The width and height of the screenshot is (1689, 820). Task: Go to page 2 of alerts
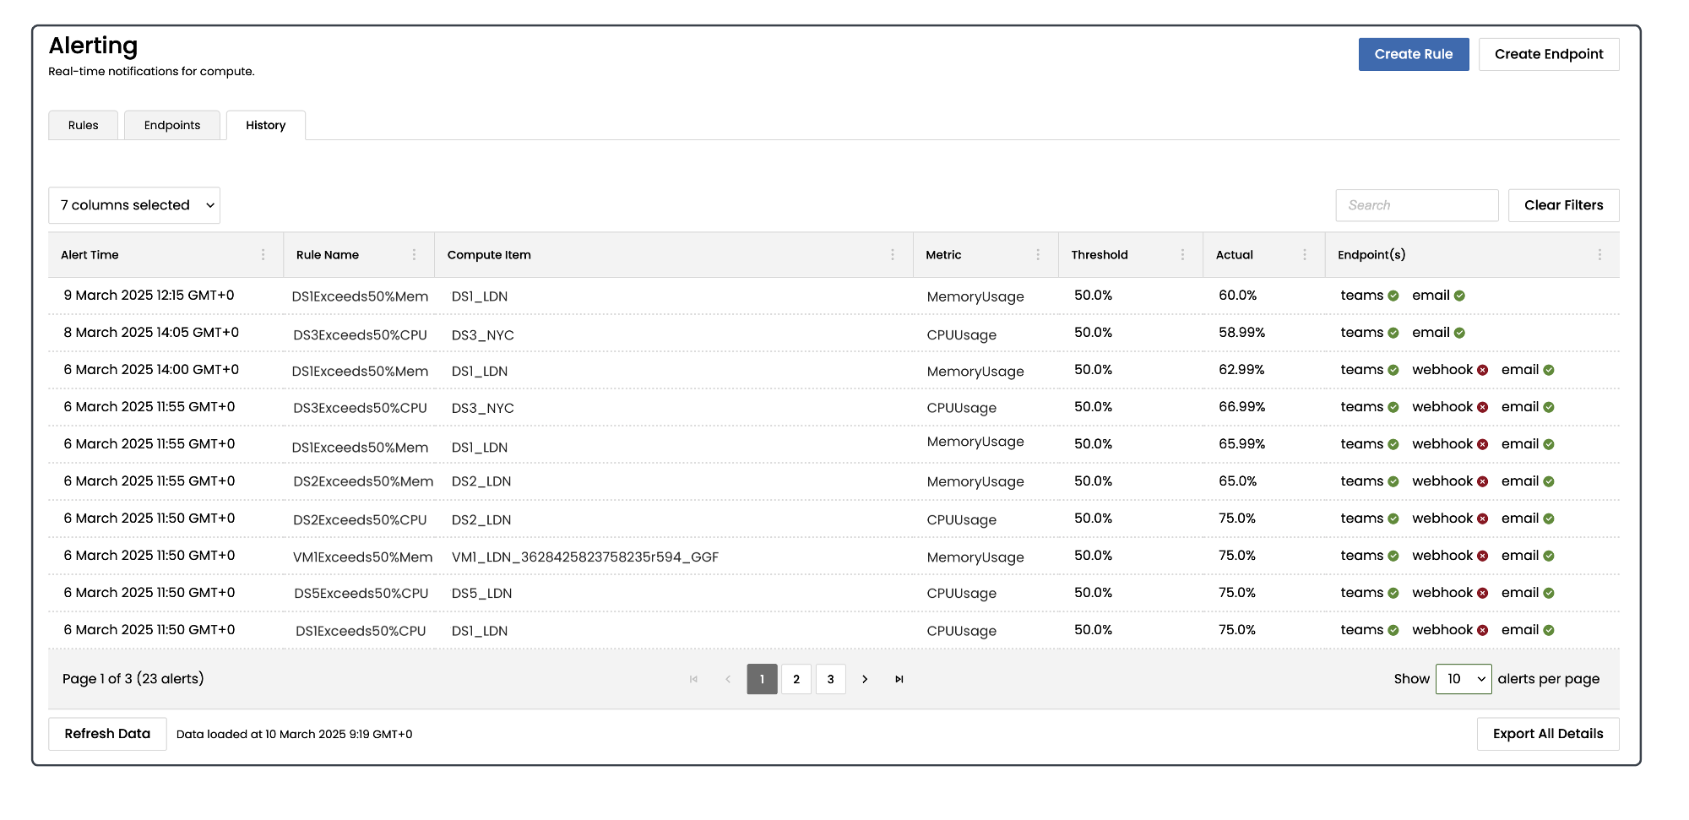tap(796, 679)
